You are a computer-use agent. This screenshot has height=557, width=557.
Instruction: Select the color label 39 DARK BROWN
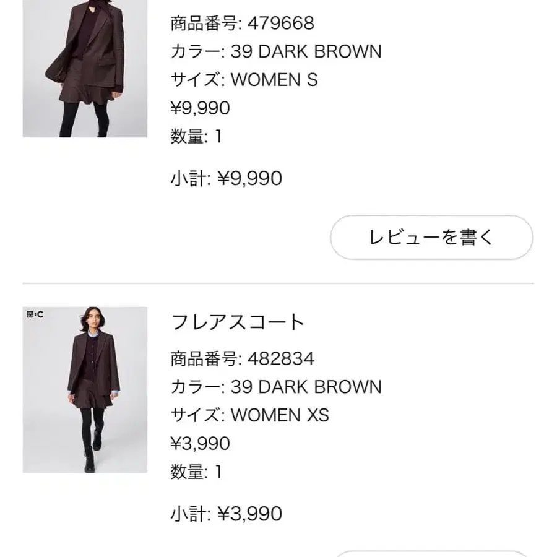275,51
